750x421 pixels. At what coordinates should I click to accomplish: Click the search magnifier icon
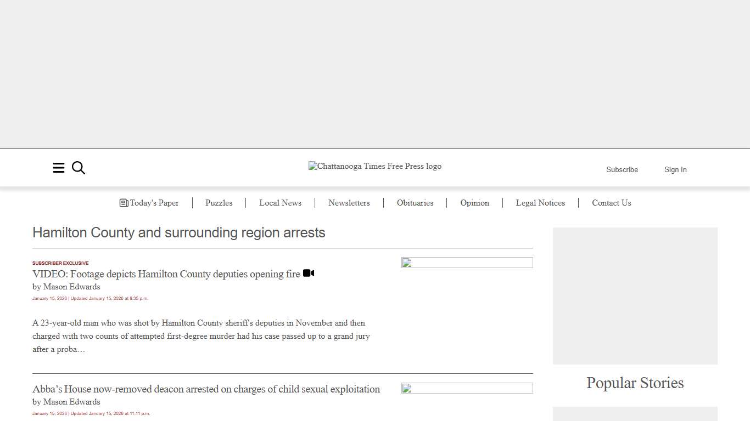pyautogui.click(x=79, y=168)
